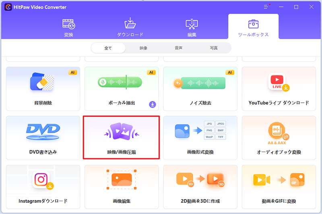The height and width of the screenshot is (214, 322).
Task: Open the 変換 (Convert) tab
Action: point(68,27)
